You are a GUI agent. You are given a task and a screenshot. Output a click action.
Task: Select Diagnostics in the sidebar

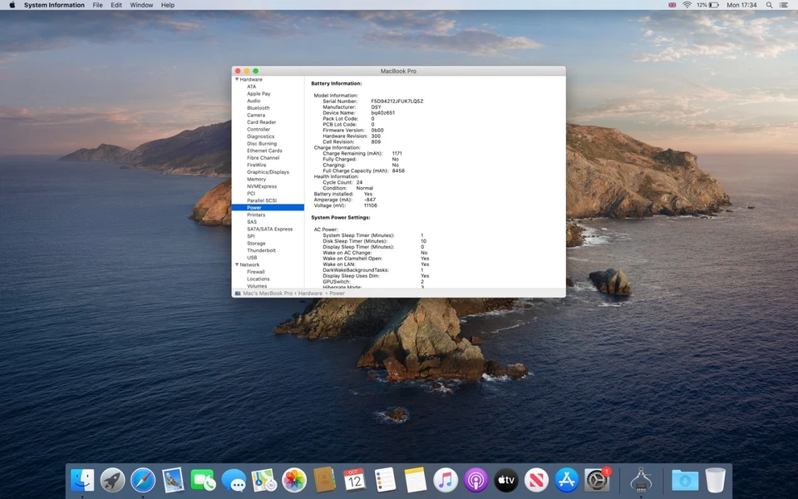point(260,136)
